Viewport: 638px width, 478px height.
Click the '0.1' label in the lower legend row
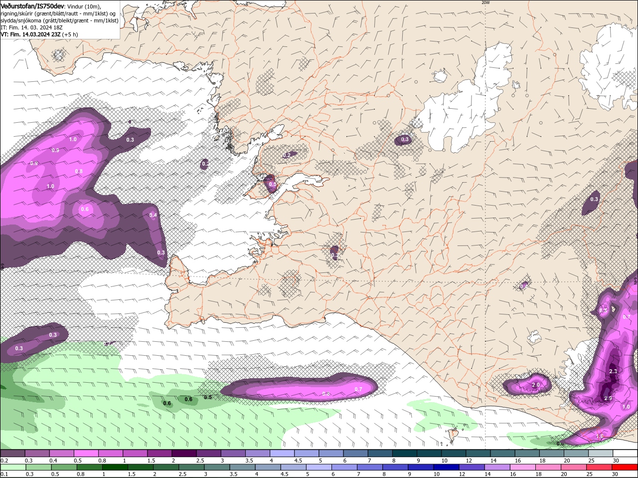(4, 475)
